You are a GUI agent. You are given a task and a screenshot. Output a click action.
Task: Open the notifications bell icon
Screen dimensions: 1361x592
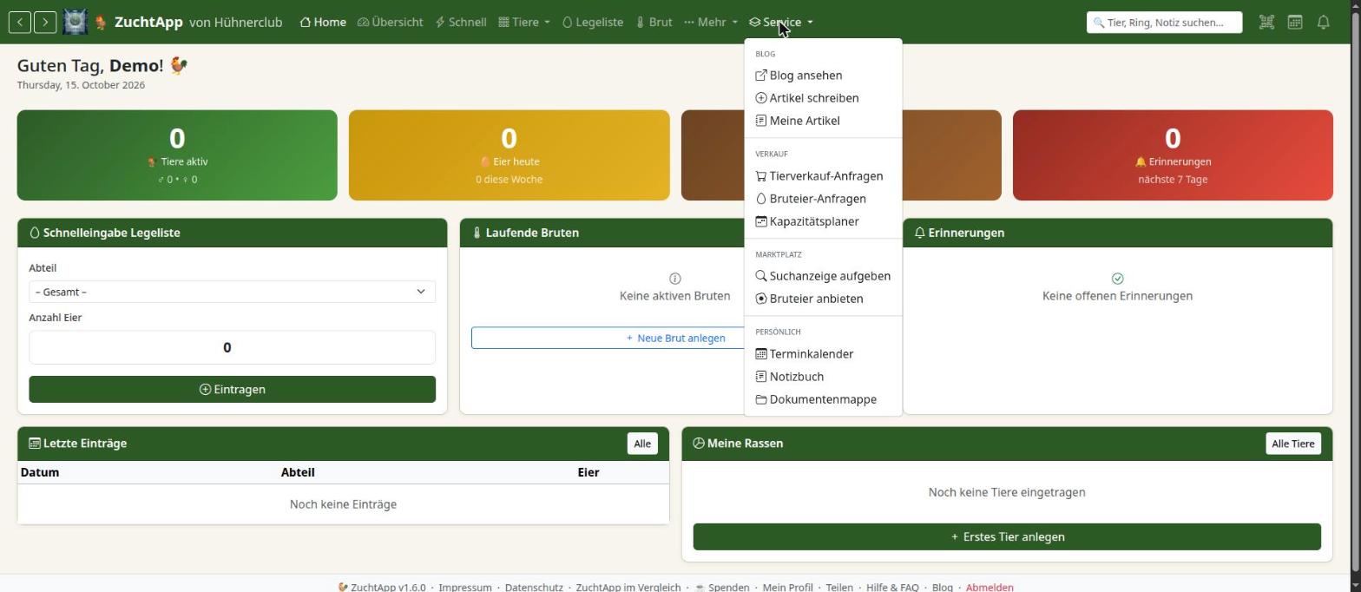[x=1323, y=22]
